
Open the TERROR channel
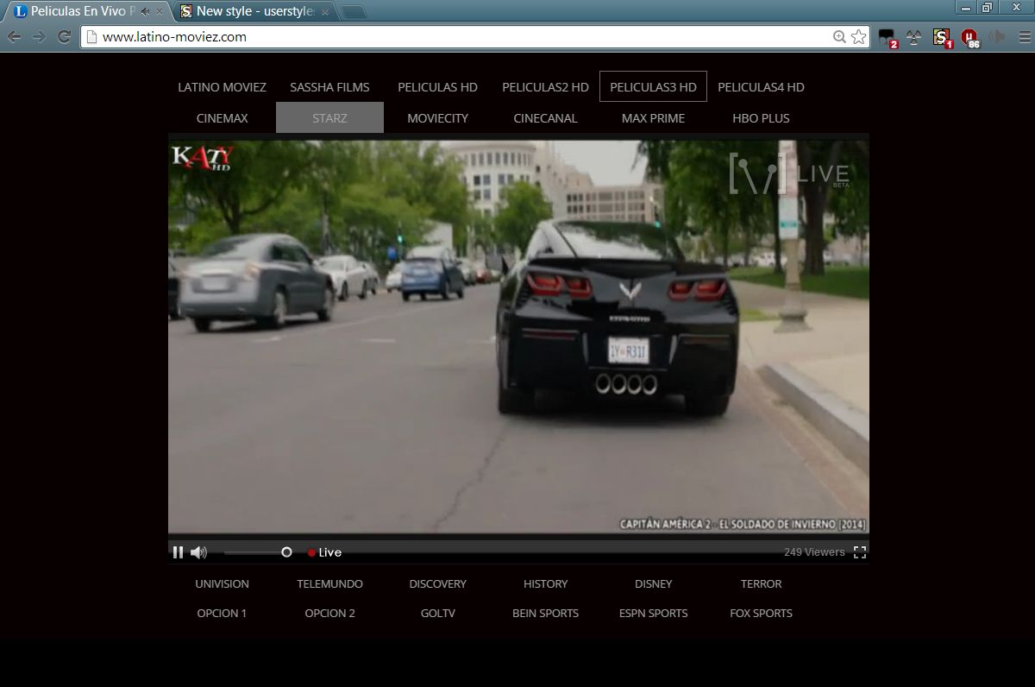(x=761, y=584)
